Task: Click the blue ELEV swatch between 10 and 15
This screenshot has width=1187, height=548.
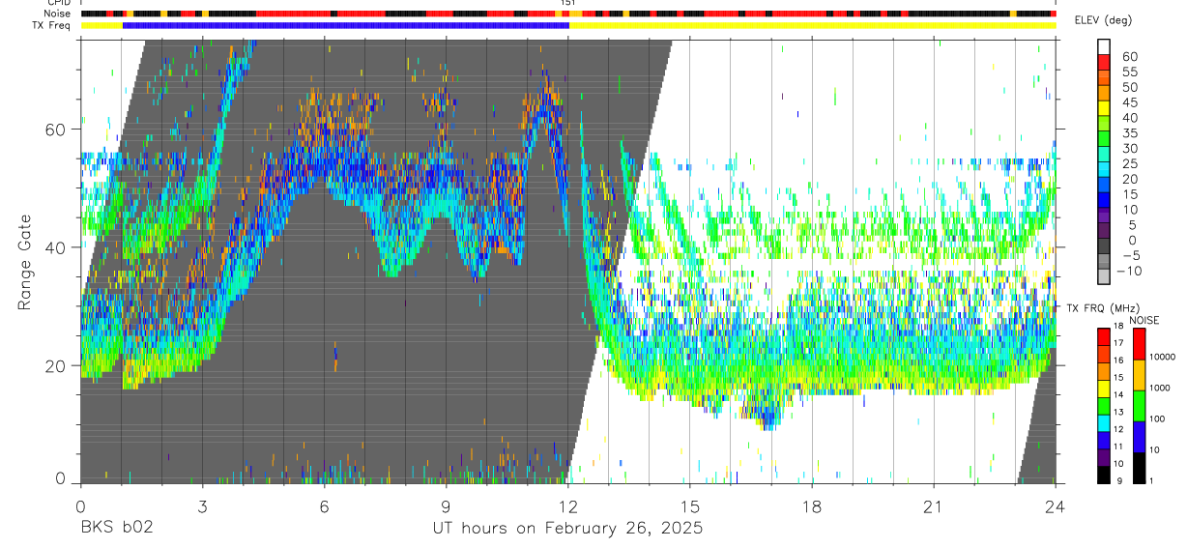Action: (x=1104, y=202)
